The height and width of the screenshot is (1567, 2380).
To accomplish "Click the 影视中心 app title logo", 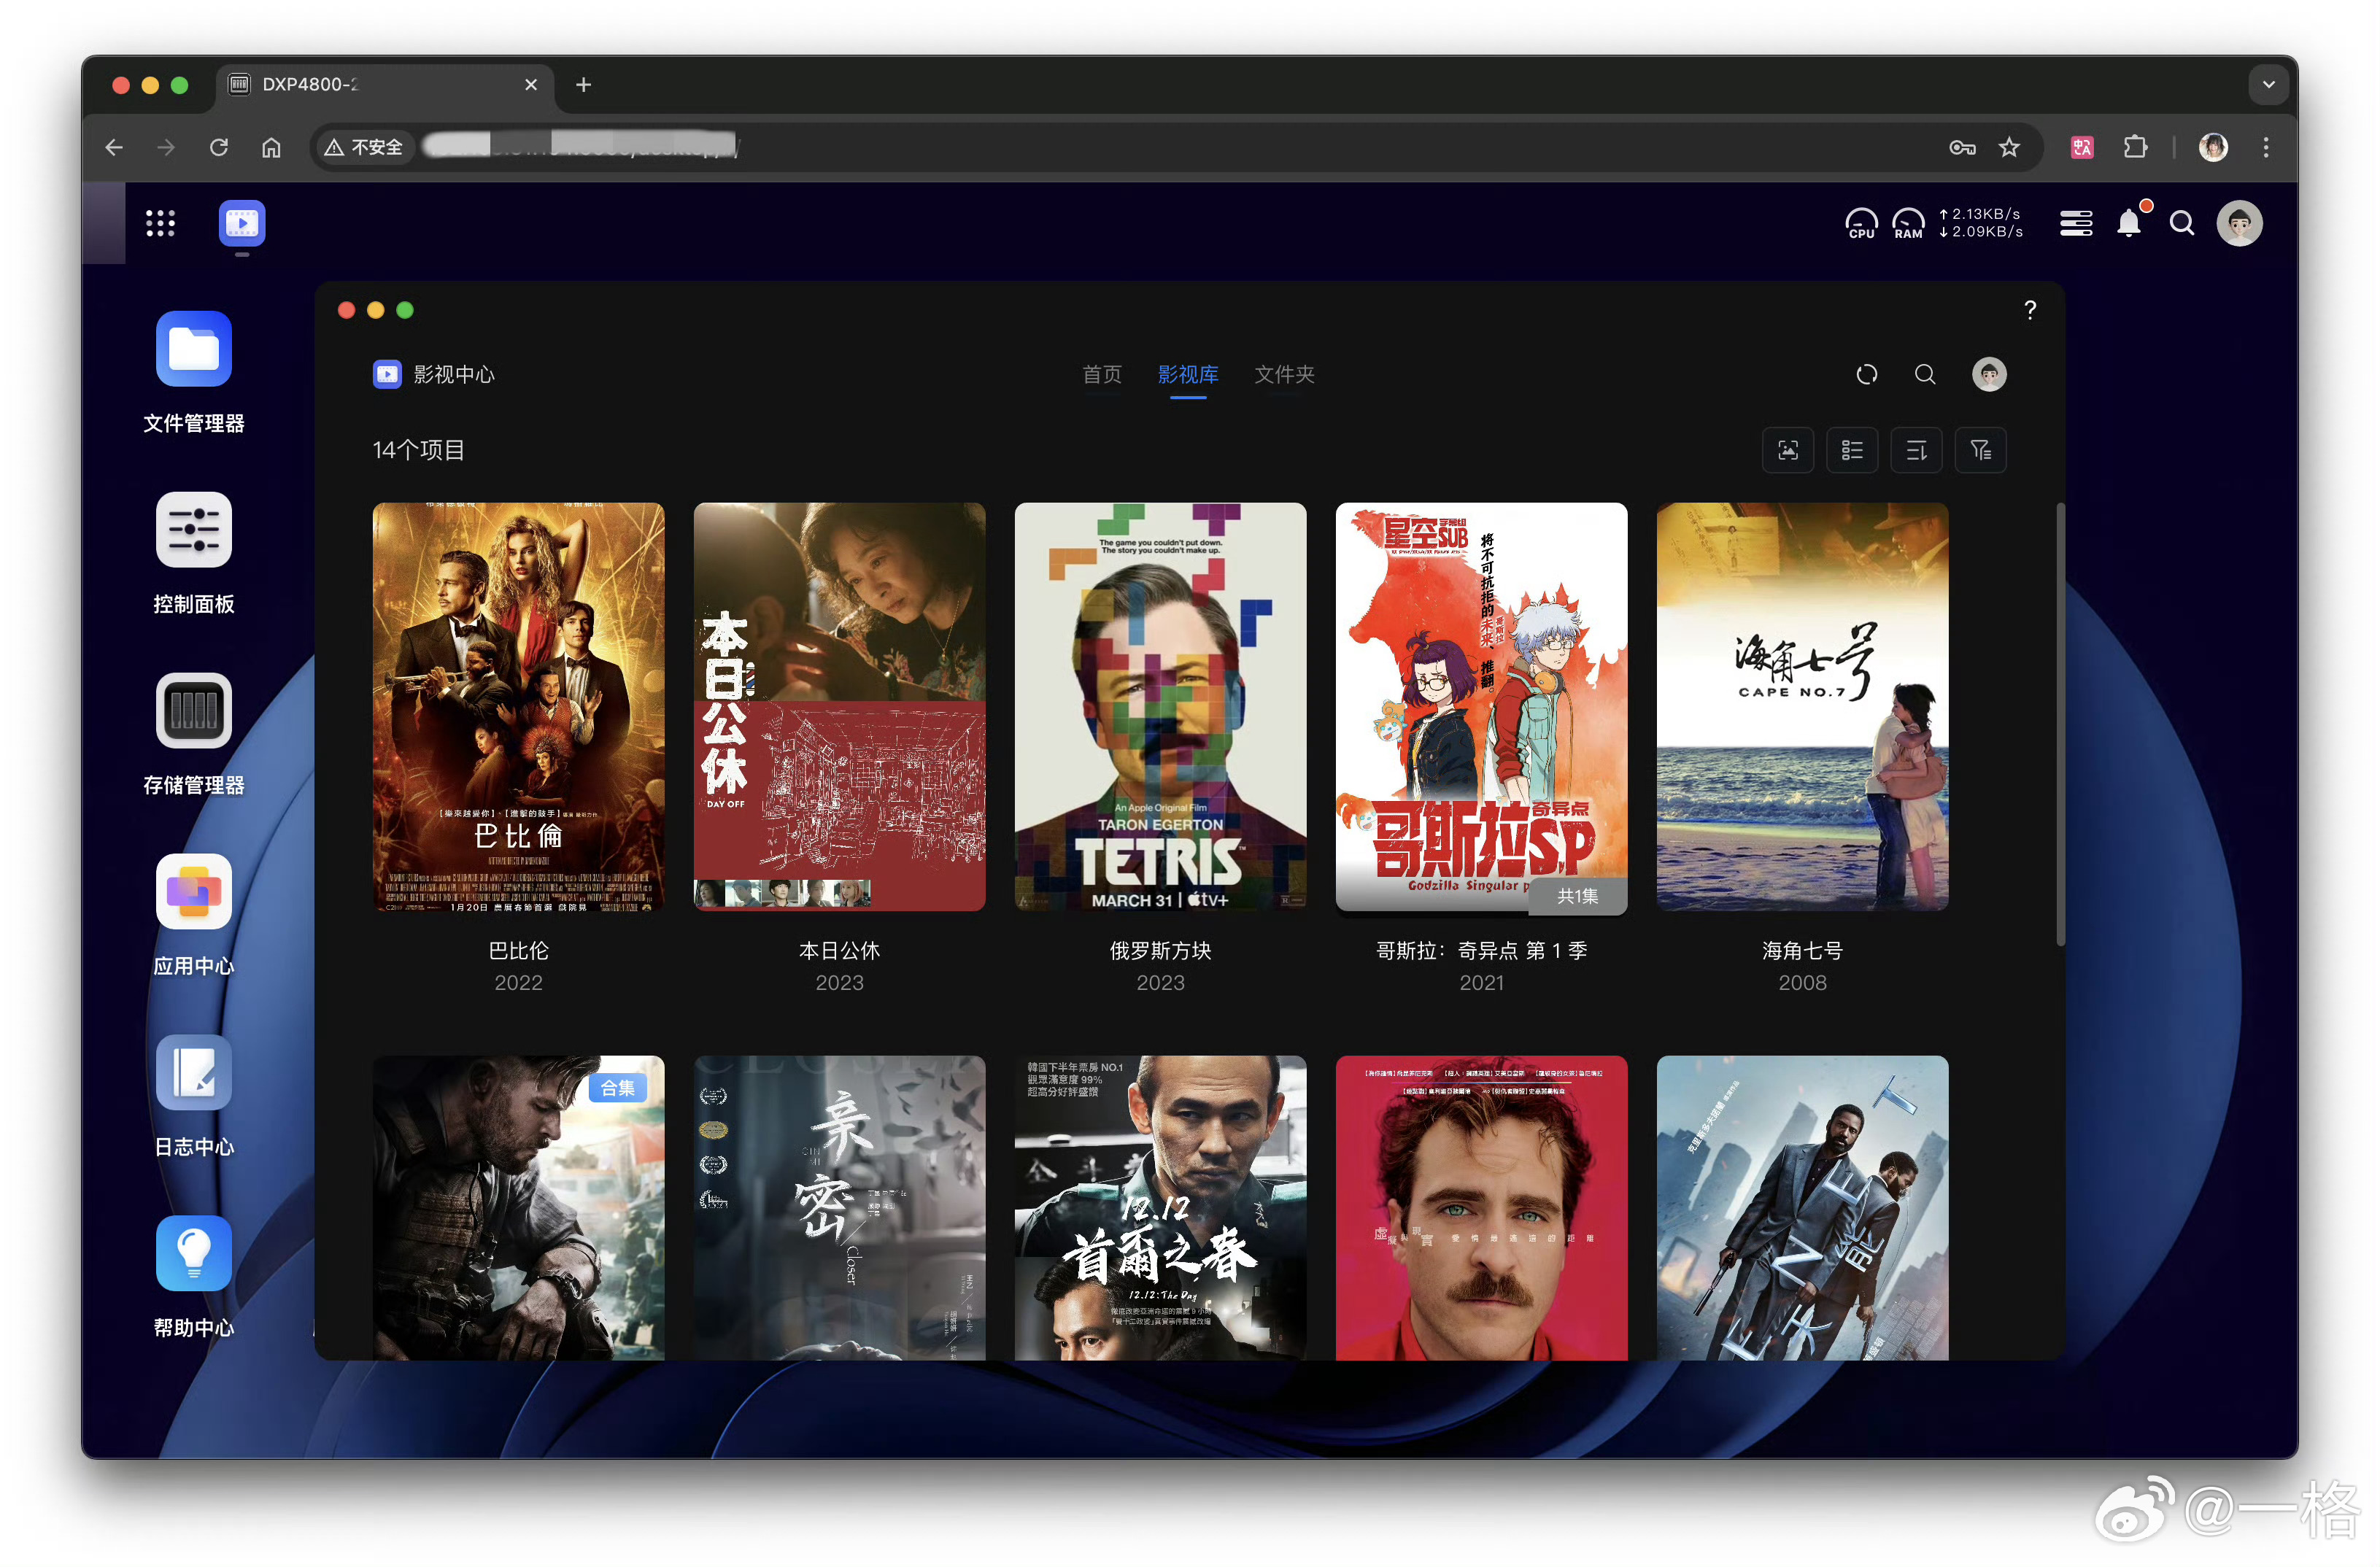I will pos(433,374).
